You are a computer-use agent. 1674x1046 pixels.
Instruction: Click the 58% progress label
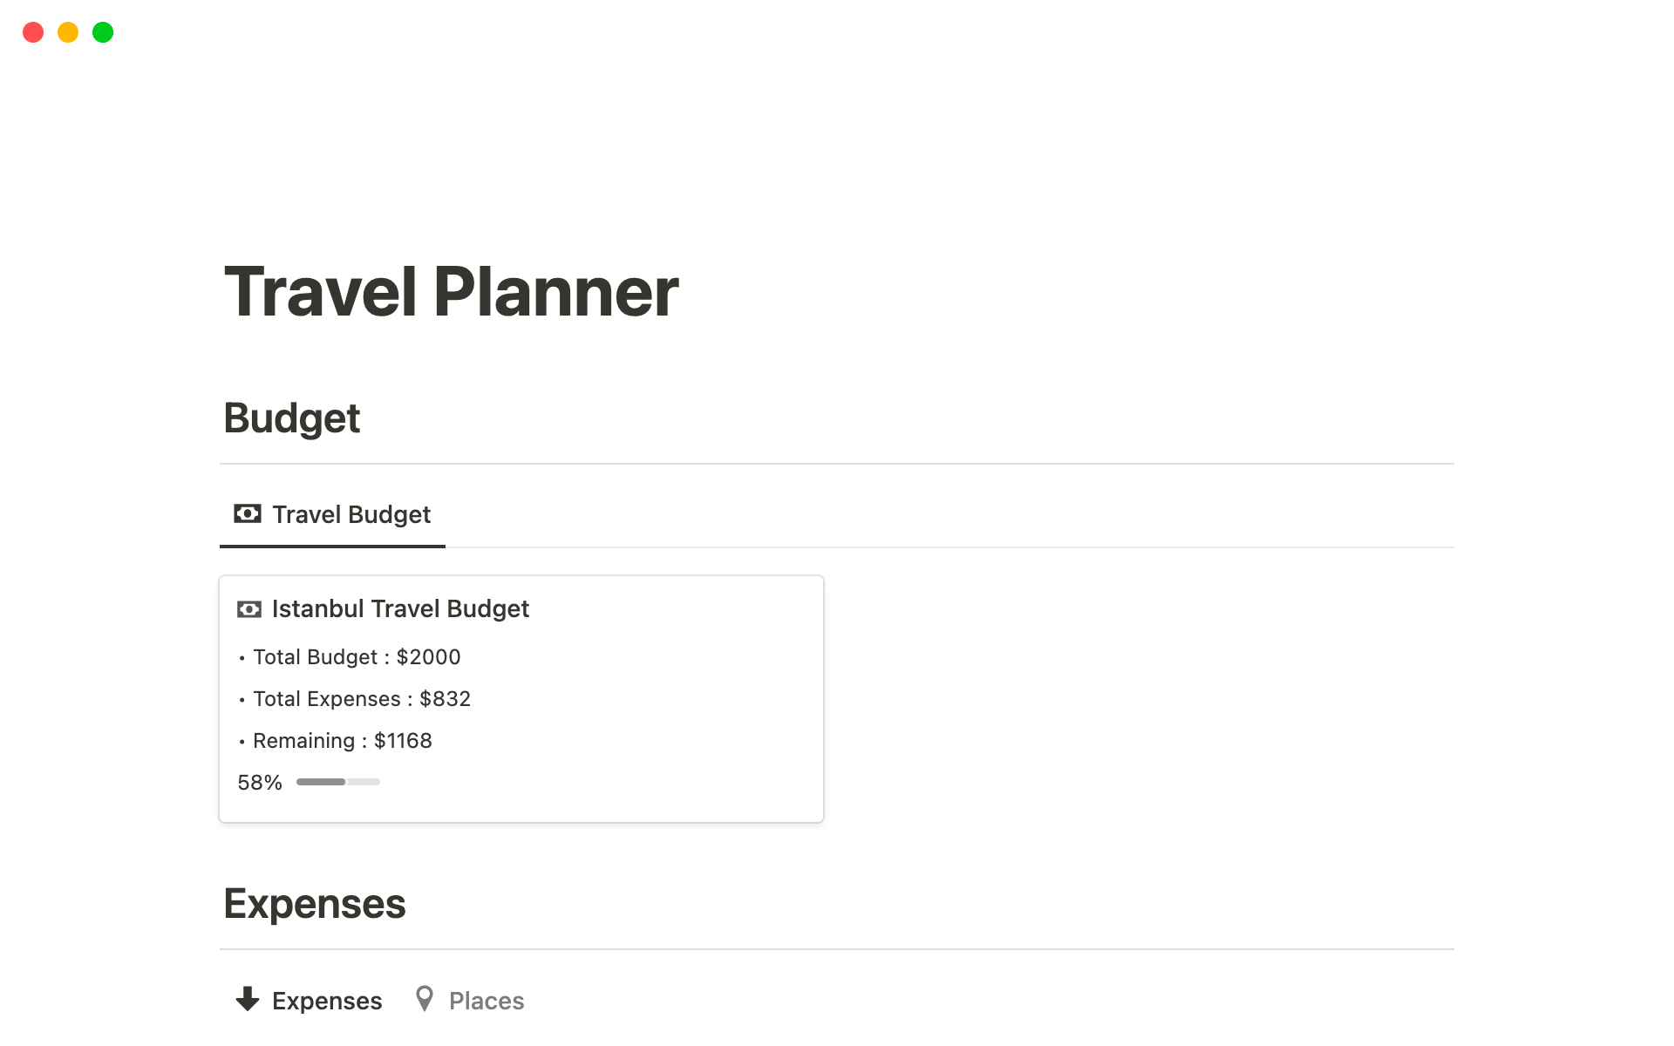pos(260,783)
